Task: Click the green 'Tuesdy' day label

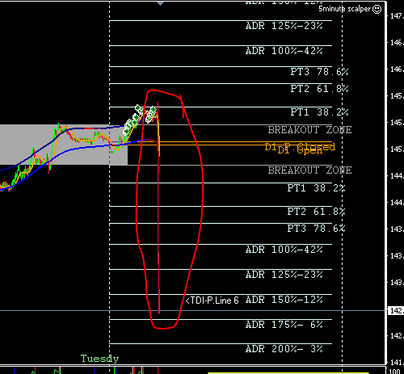Action: coord(99,359)
